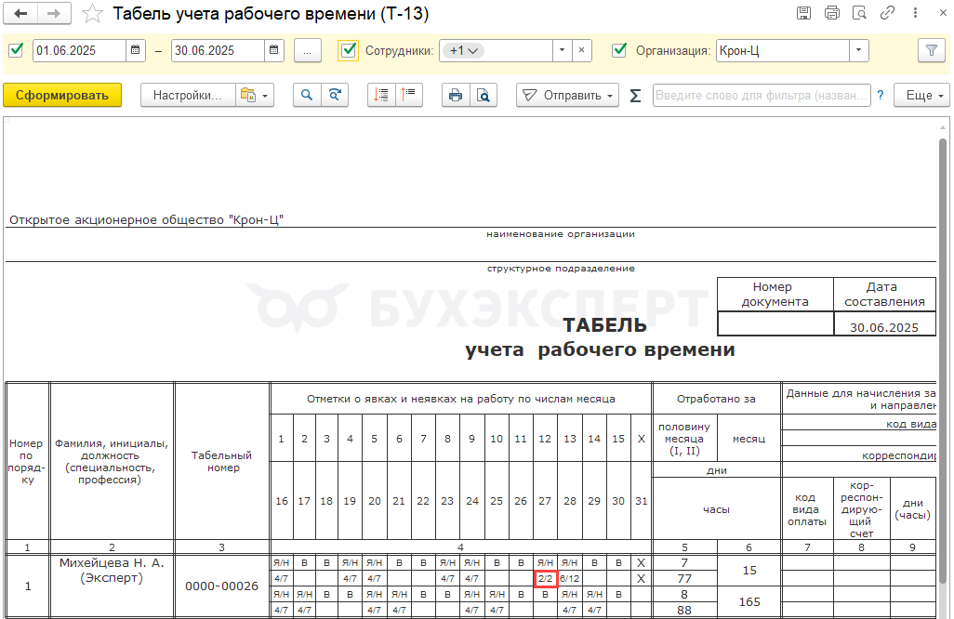The height and width of the screenshot is (619, 954).
Task: Select the second-half hours value 88
Action: [684, 610]
